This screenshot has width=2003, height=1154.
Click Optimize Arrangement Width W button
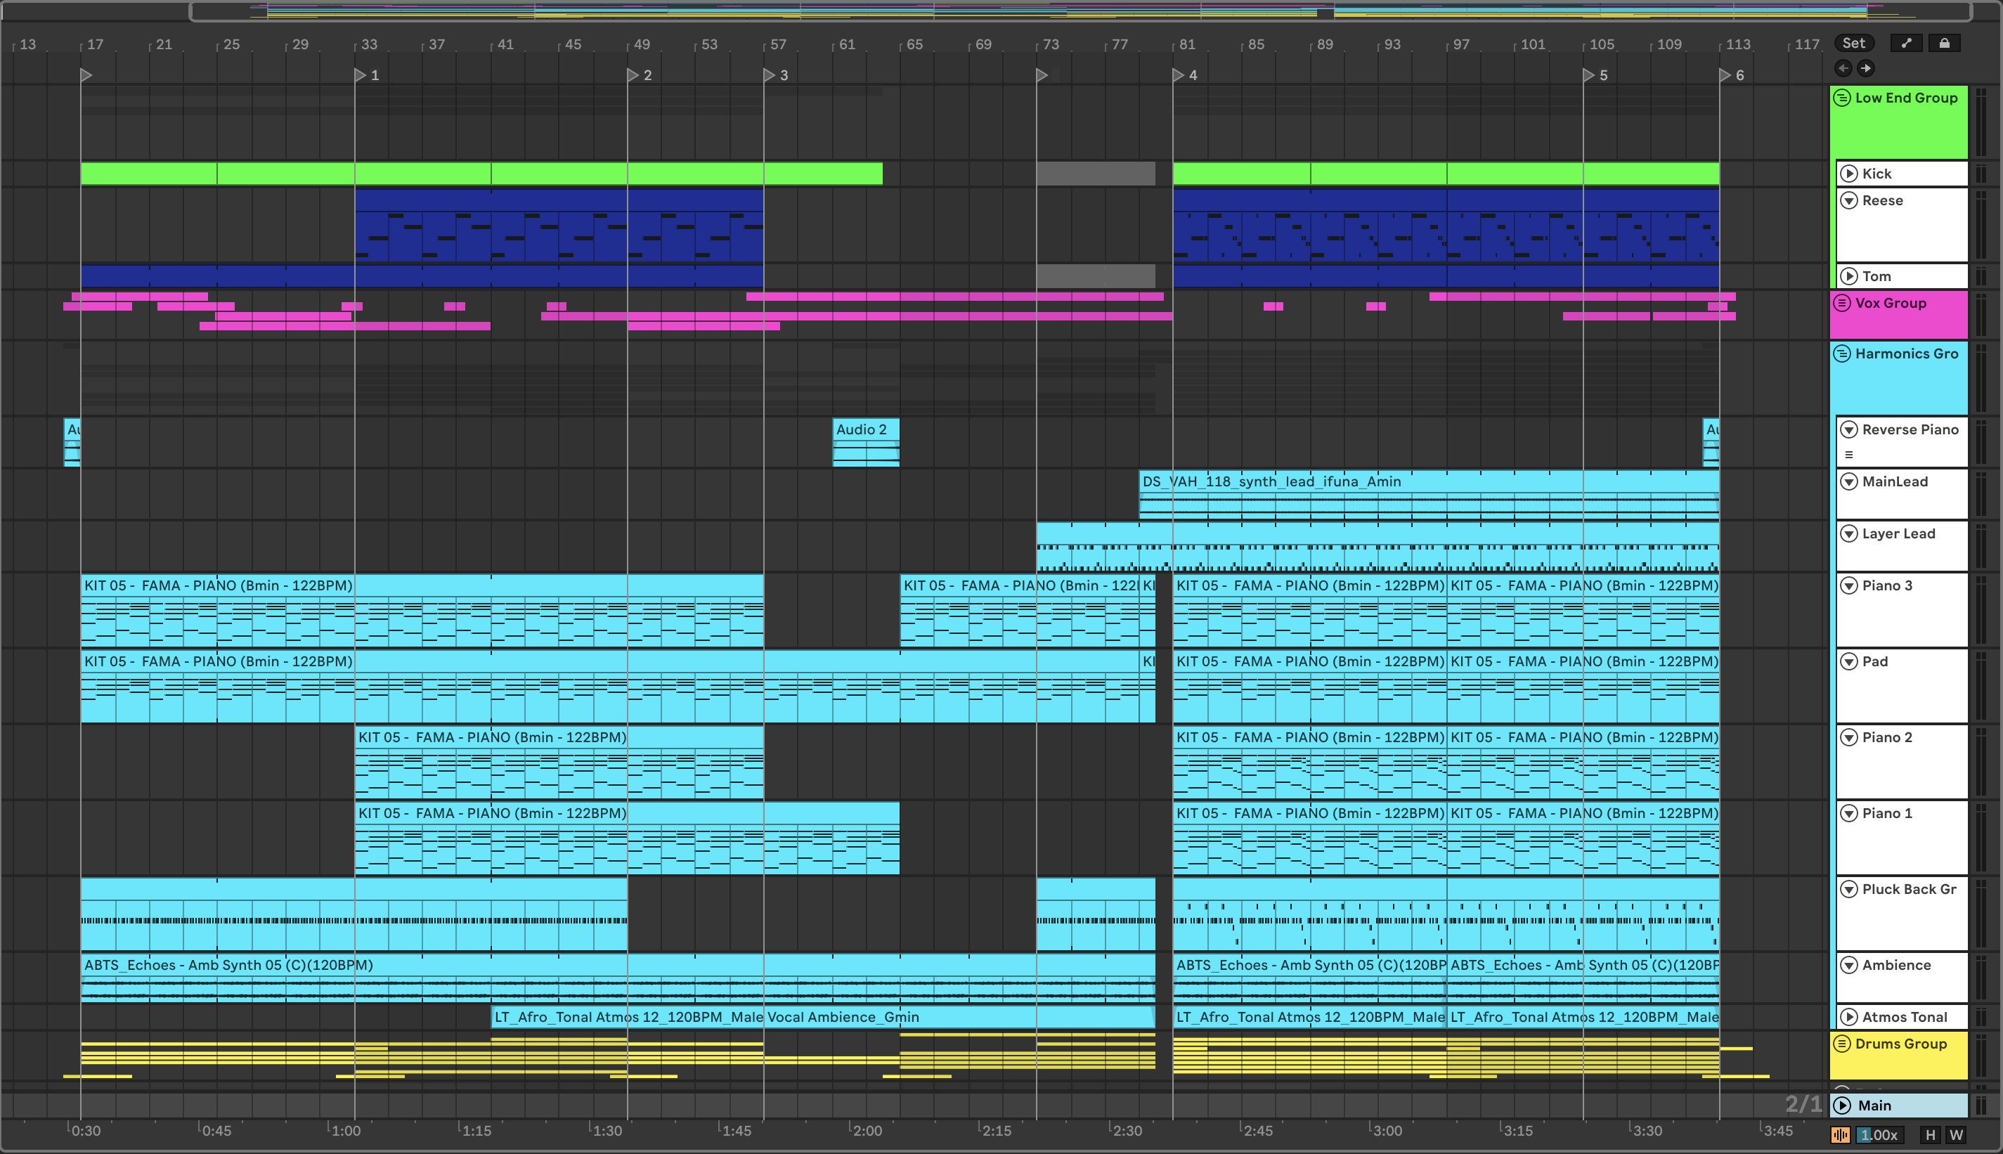coord(1956,1135)
